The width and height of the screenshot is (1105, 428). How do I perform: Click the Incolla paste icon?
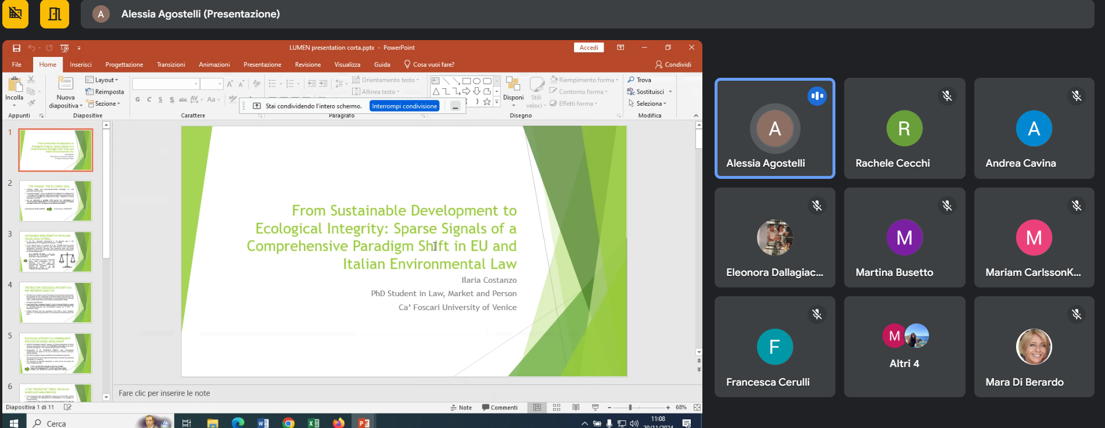point(14,85)
